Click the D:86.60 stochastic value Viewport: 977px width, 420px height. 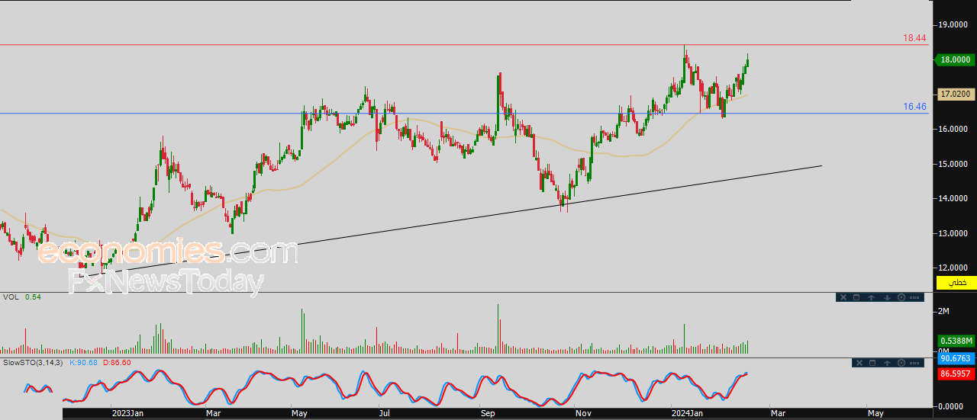(117, 363)
